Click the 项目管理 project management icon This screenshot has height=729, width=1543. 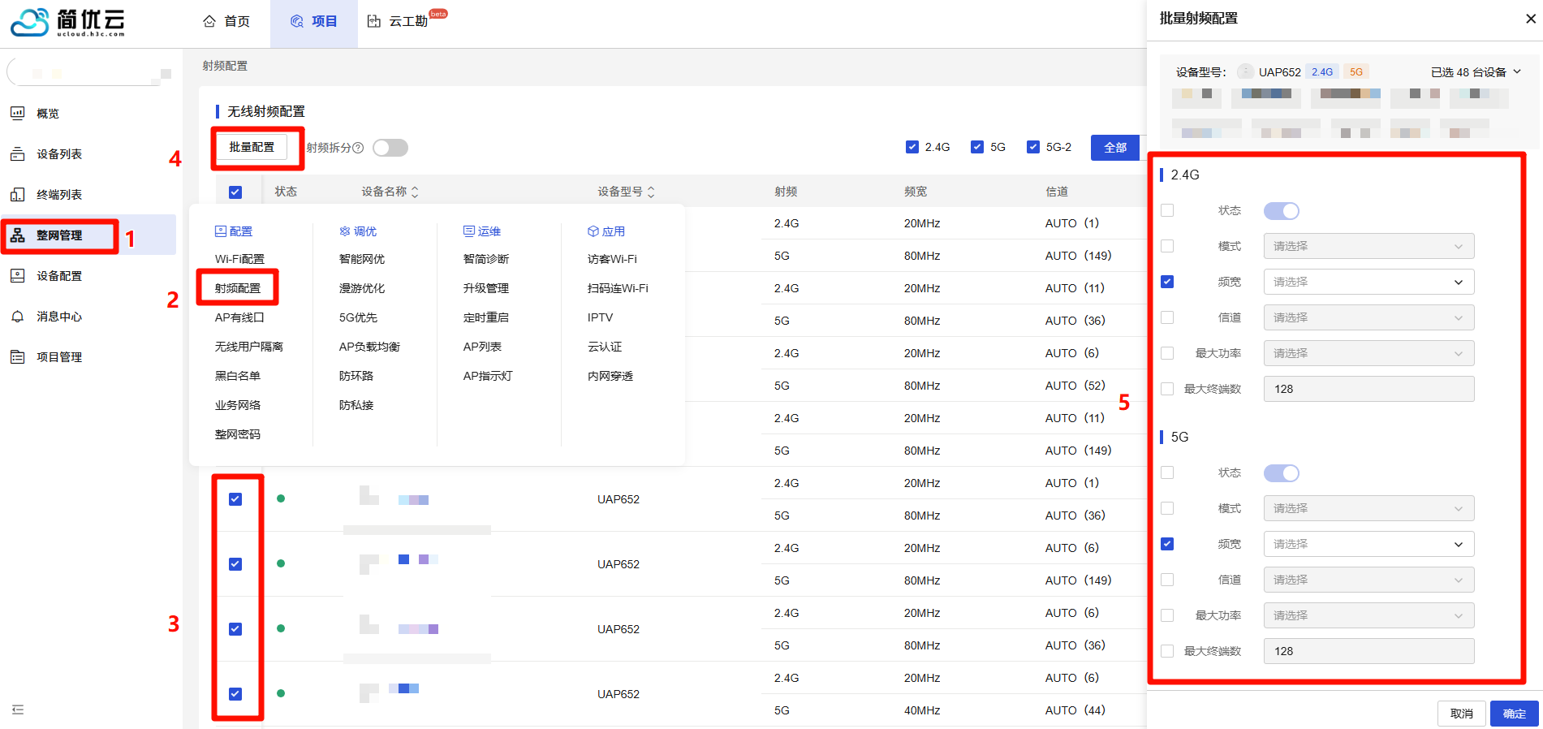click(18, 357)
